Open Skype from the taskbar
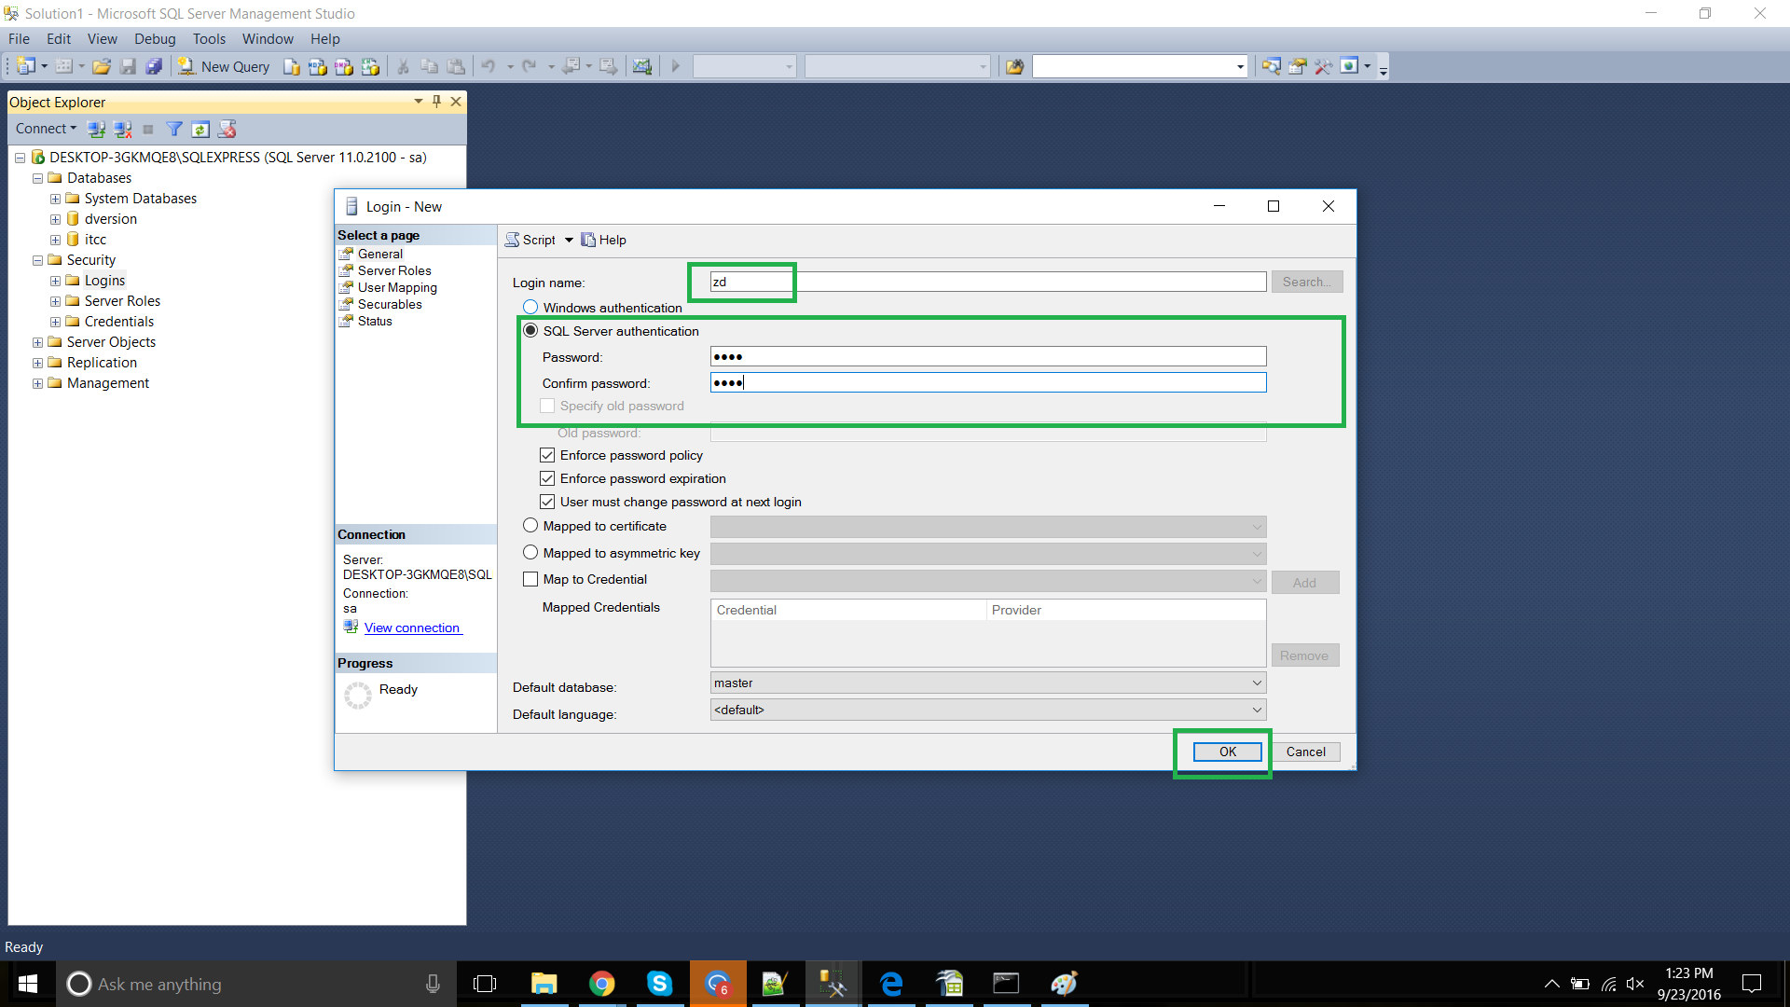This screenshot has height=1007, width=1790. (x=659, y=984)
